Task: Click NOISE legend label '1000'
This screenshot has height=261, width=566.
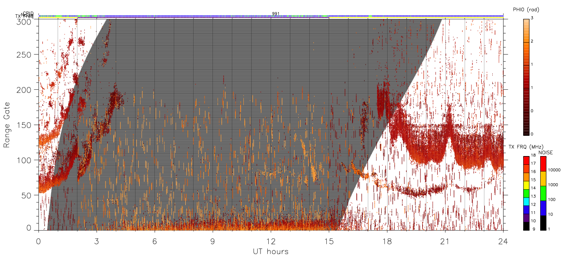Action: (554, 185)
